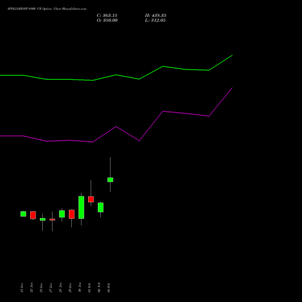The height and width of the screenshot is (302, 302).
Task: Select the small green candle above 23 Jan
Action: [43, 219]
